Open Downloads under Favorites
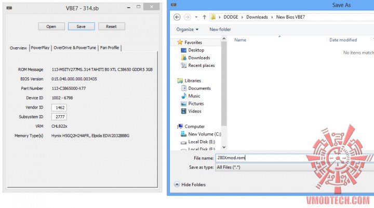This screenshot has width=374, height=208. tap(199, 58)
